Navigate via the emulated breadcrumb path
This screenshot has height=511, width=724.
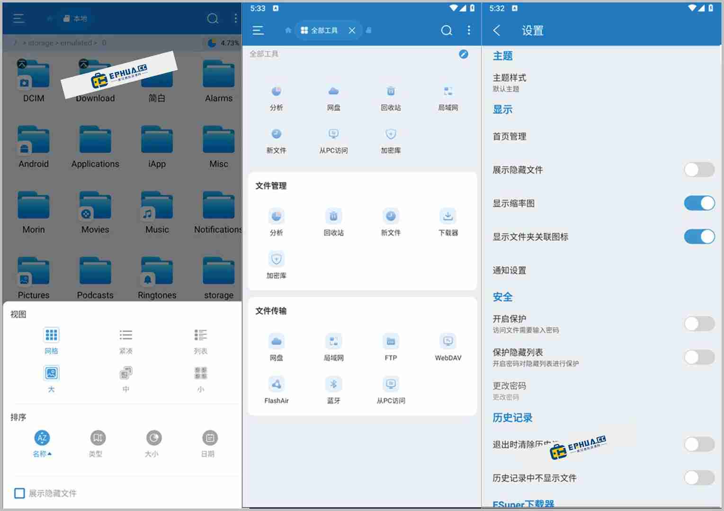pyautogui.click(x=76, y=43)
